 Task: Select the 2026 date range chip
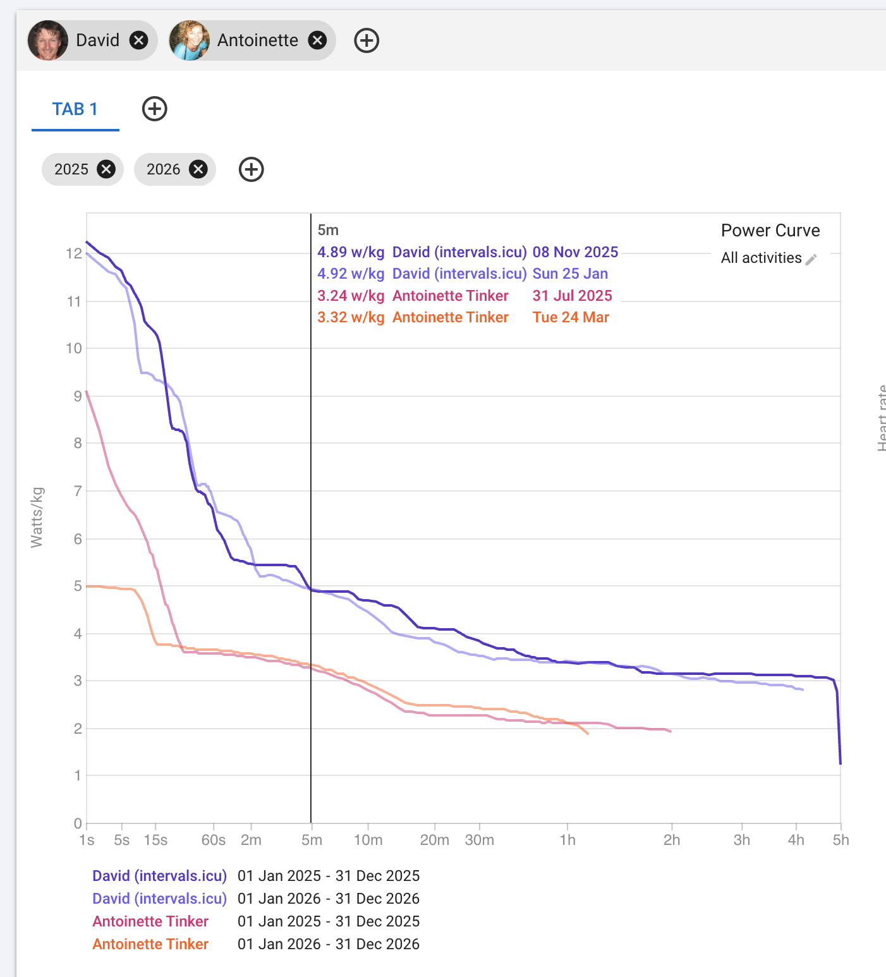163,169
